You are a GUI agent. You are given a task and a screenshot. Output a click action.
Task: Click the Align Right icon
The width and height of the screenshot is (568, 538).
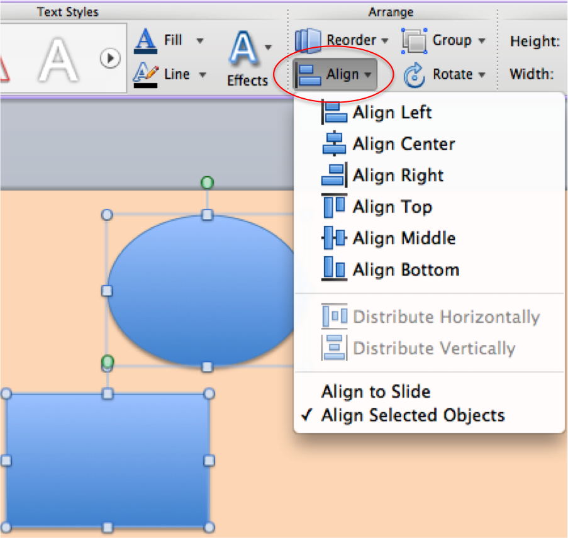(x=334, y=176)
